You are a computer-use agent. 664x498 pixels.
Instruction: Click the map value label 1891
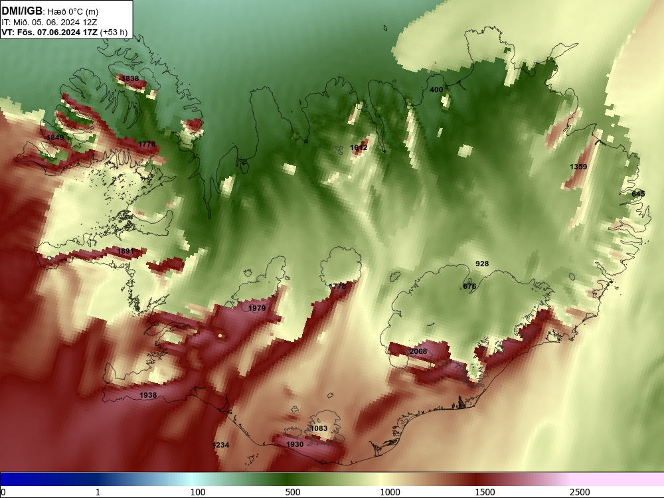(125, 251)
